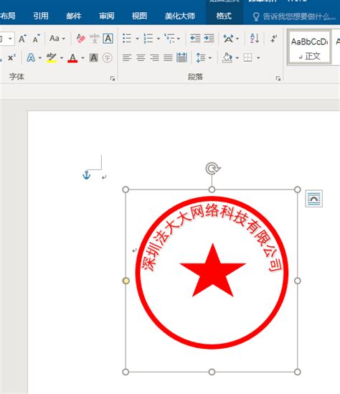Switch to 邮件 tab
The height and width of the screenshot is (394, 340).
tap(74, 16)
